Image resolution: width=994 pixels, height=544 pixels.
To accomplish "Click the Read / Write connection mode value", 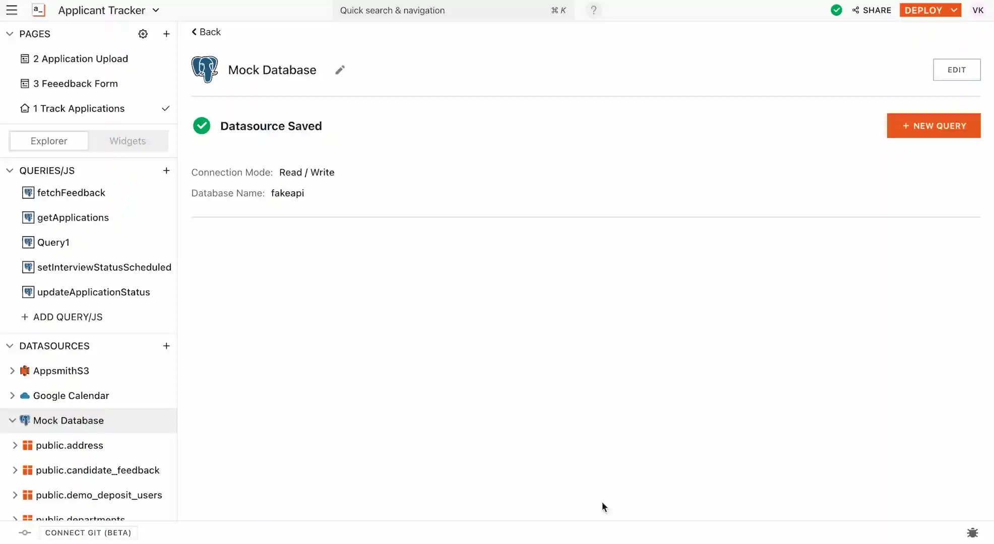I will 306,172.
